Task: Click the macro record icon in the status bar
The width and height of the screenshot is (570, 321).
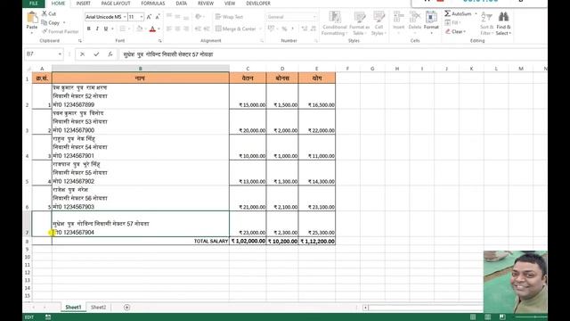Action: click(x=48, y=317)
